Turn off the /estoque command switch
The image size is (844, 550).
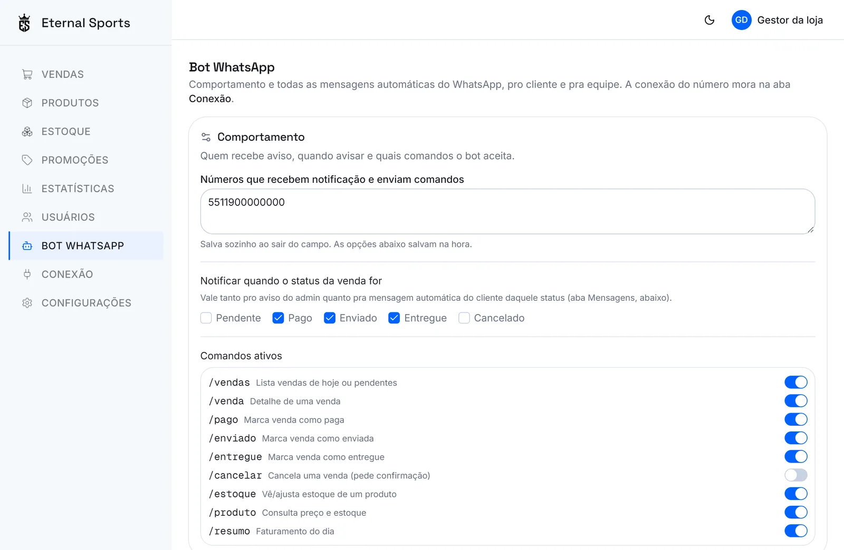(x=796, y=494)
